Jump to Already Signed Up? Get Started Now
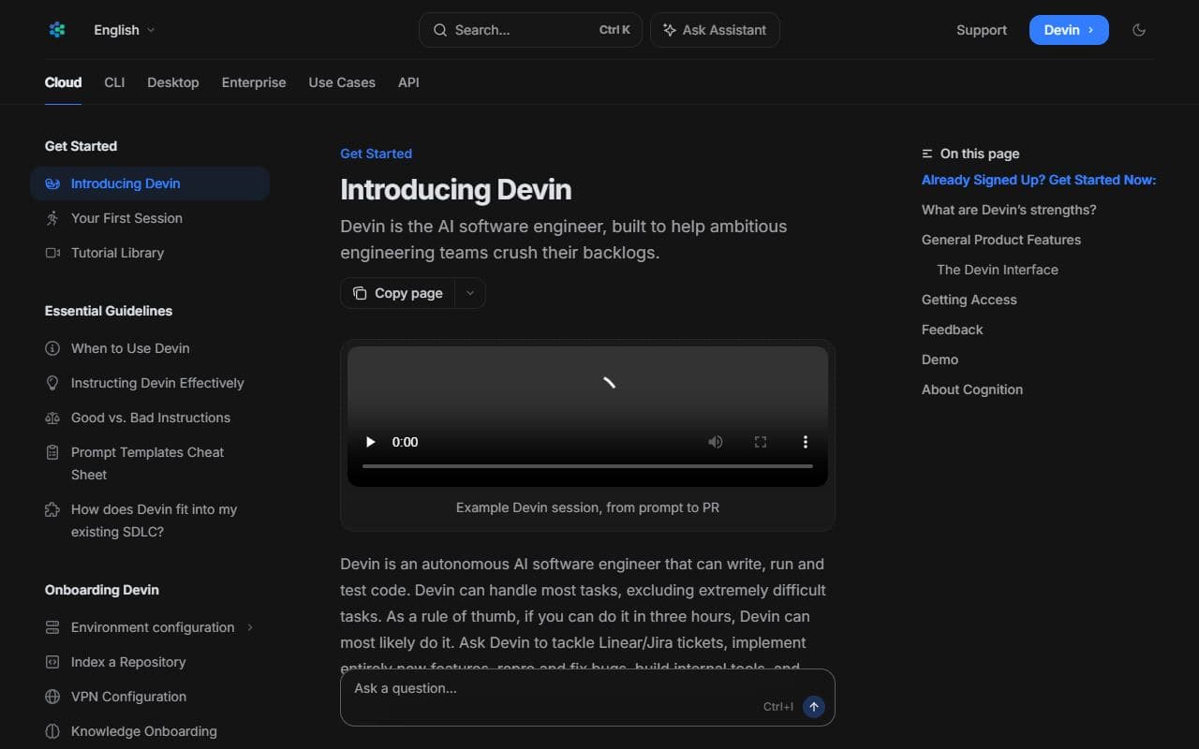1199x749 pixels. 1039,180
